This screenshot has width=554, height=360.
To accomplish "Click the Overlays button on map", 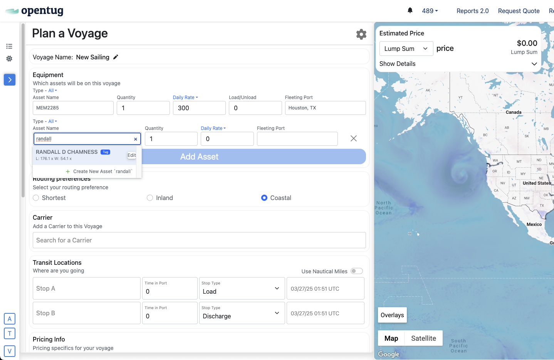I will (392, 315).
